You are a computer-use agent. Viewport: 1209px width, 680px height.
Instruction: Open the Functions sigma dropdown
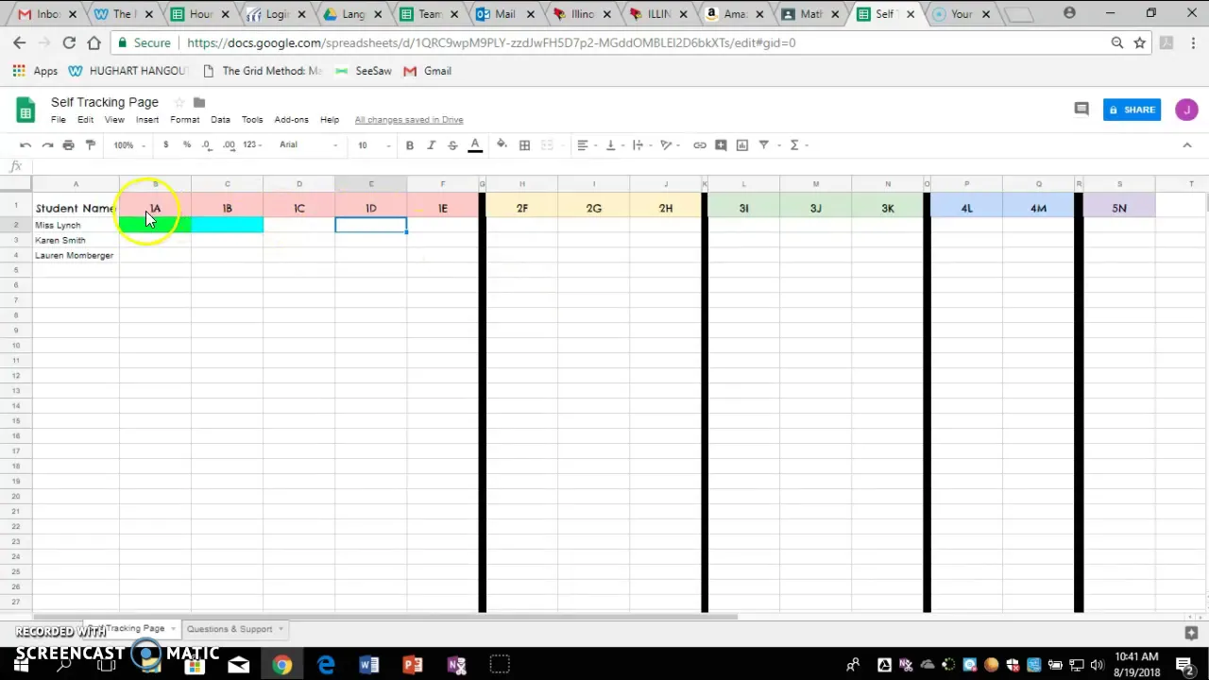pyautogui.click(x=798, y=144)
